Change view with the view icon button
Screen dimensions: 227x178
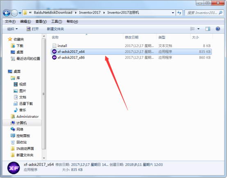point(193,29)
